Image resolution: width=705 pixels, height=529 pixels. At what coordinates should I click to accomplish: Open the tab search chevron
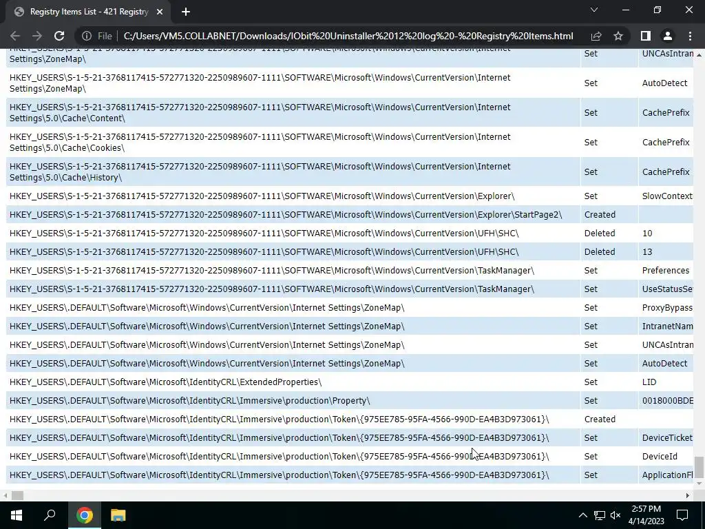[x=594, y=10]
